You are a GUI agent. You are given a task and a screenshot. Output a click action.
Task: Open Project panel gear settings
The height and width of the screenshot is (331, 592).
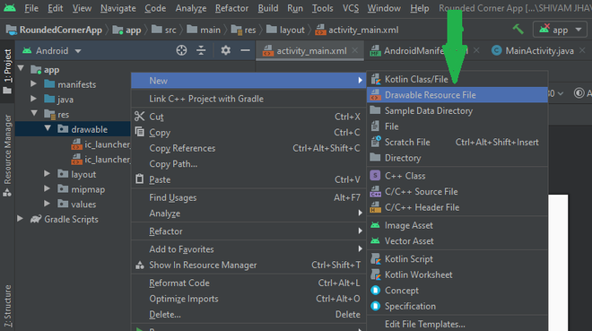click(x=226, y=50)
